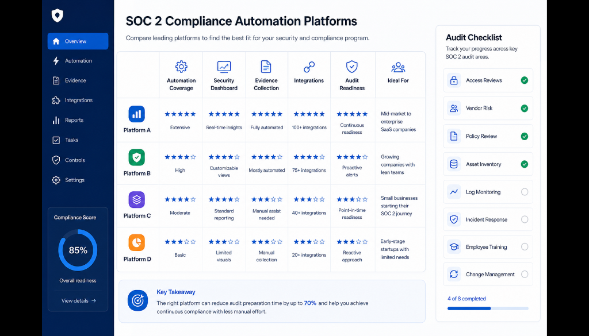The height and width of the screenshot is (336, 589).
Task: Click the Asset Inventory database icon
Action: [x=454, y=164]
